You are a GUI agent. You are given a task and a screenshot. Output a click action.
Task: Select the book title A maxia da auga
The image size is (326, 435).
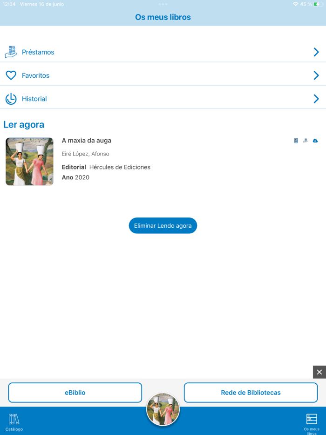[86, 140]
